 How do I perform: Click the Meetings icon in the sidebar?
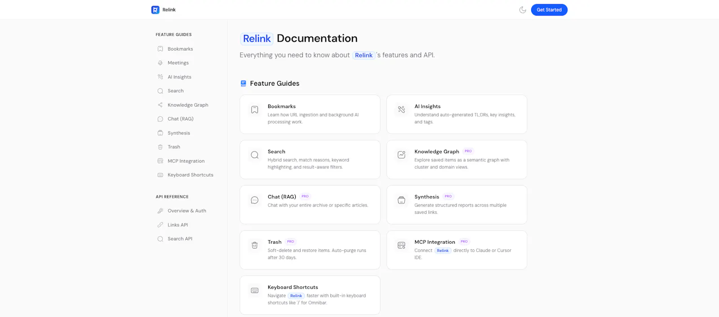click(160, 63)
